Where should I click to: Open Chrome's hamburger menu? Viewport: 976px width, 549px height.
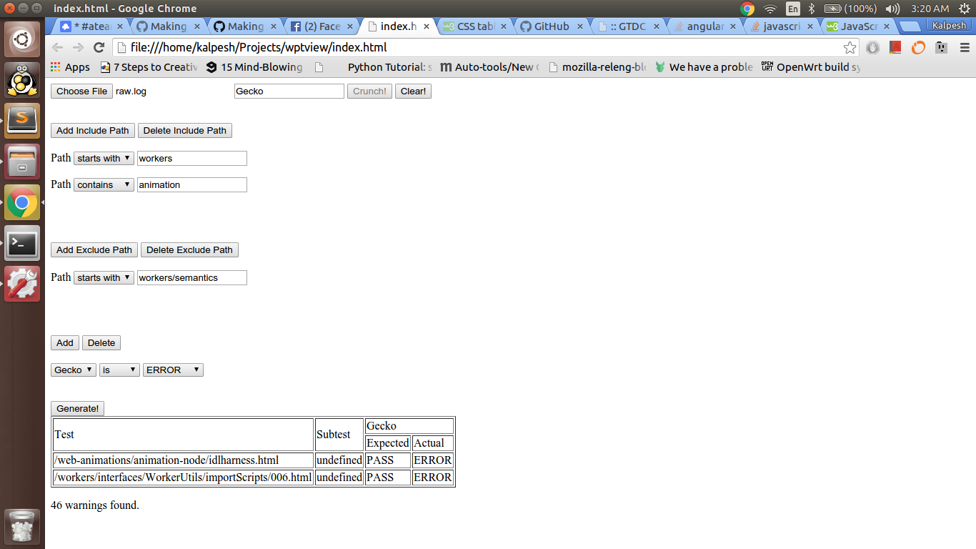click(965, 48)
